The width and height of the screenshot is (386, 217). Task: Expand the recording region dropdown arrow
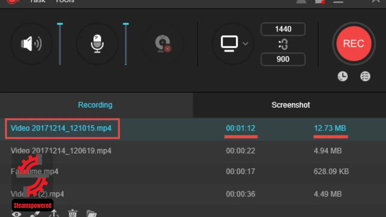pos(245,43)
